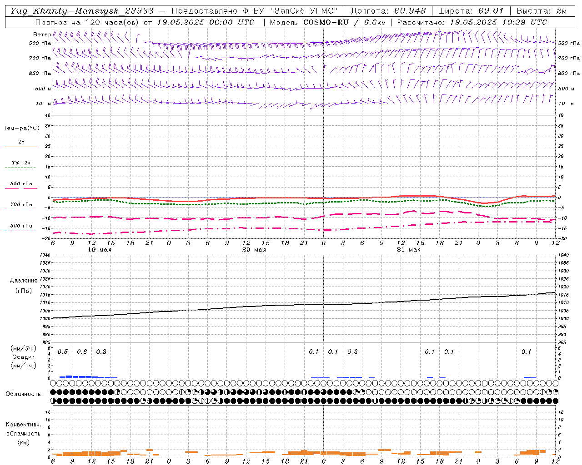This screenshot has height=465, width=582.
Task: Click the (мм/3ч.) precipitation unit label
Action: (x=24, y=349)
